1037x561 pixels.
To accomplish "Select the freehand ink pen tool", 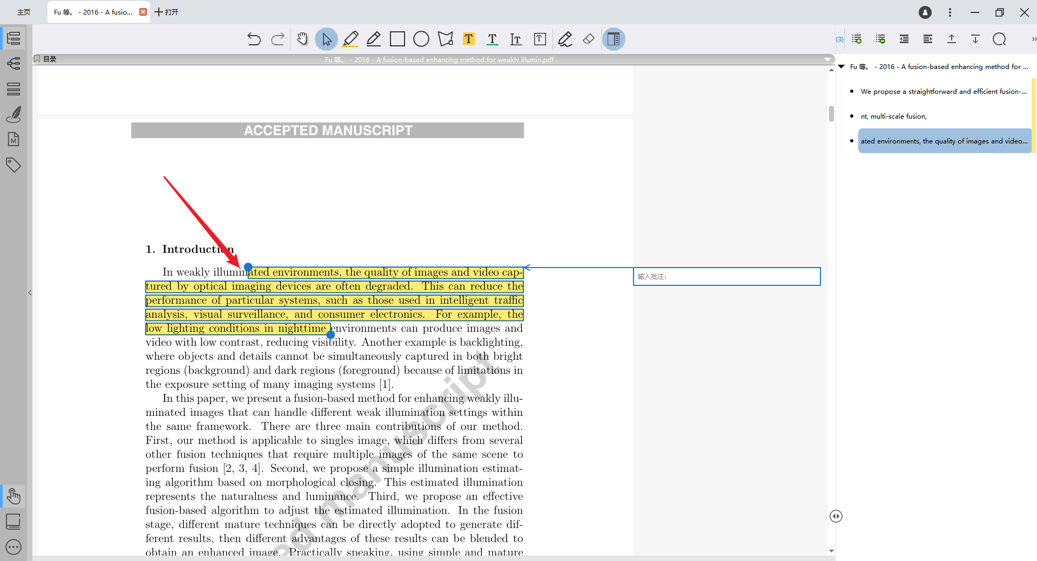I will tap(565, 39).
